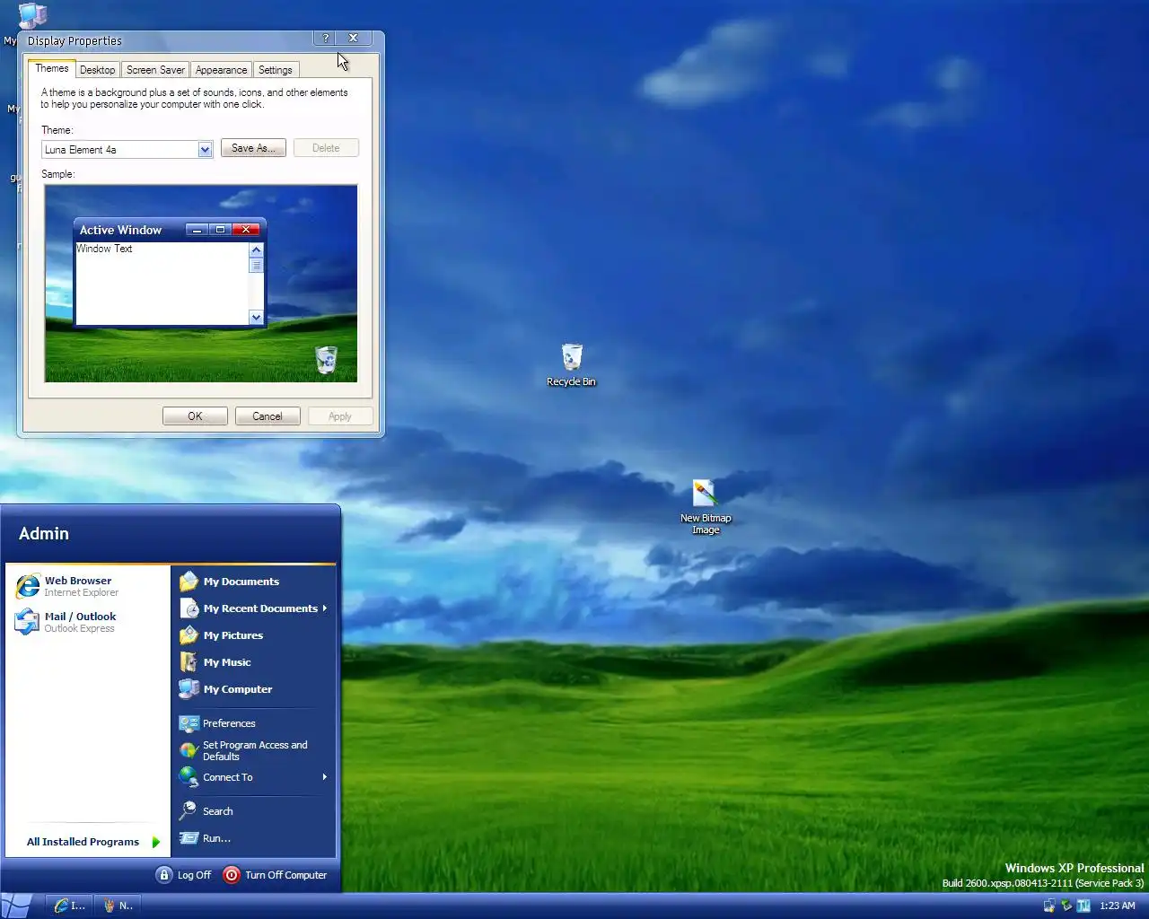Click the Log Off button
This screenshot has height=919, width=1149.
pyautogui.click(x=184, y=875)
